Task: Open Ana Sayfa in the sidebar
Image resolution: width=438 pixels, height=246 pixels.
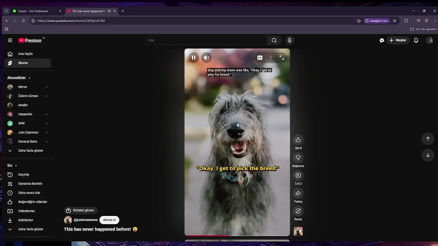Action: pos(28,54)
